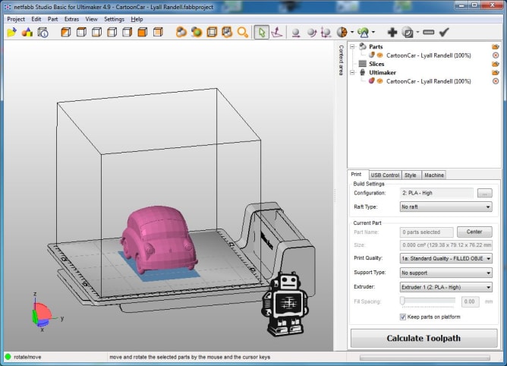Click the pink car model in viewport
Image resolution: width=507 pixels, height=366 pixels.
pyautogui.click(x=159, y=239)
